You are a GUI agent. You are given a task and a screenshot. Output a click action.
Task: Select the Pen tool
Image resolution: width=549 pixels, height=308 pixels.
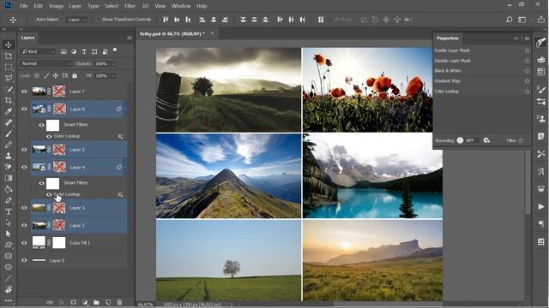tap(9, 200)
